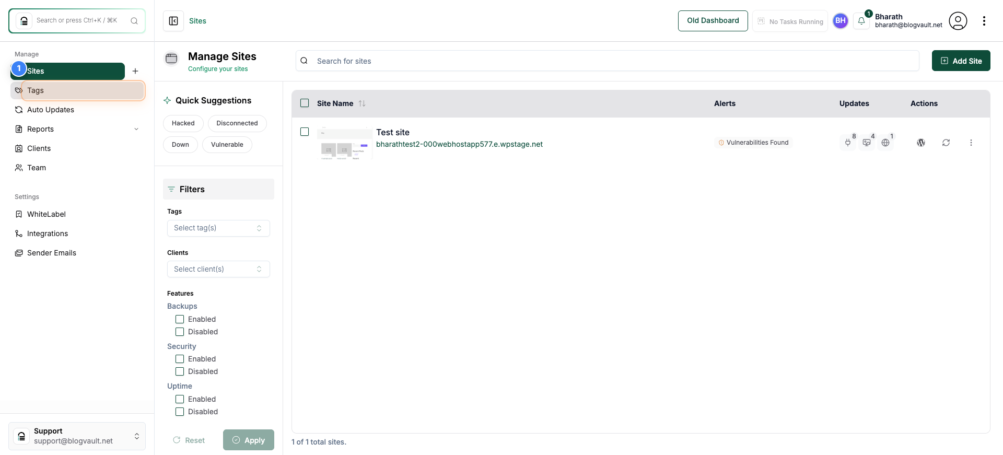Viewport: 1003px width, 455px height.
Task: Open Tags in the sidebar
Action: point(77,90)
